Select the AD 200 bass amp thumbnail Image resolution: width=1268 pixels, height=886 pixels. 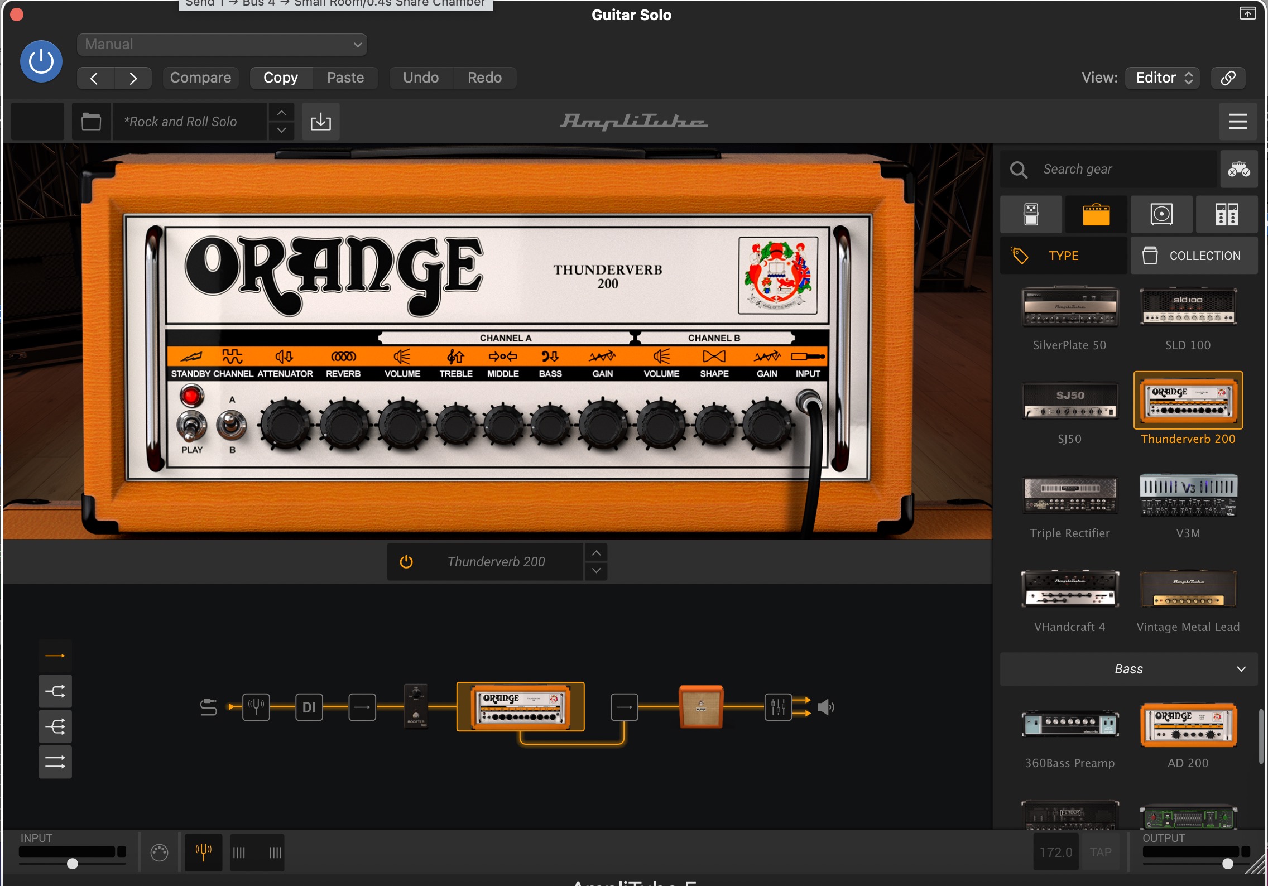[1188, 725]
